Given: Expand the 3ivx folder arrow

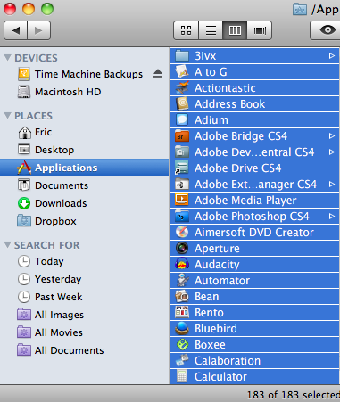Looking at the screenshot, I should tap(332, 55).
